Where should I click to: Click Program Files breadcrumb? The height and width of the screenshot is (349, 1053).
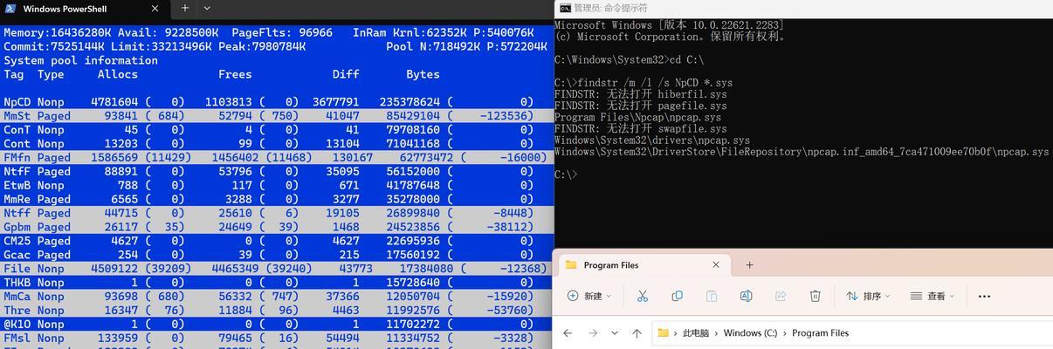820,333
